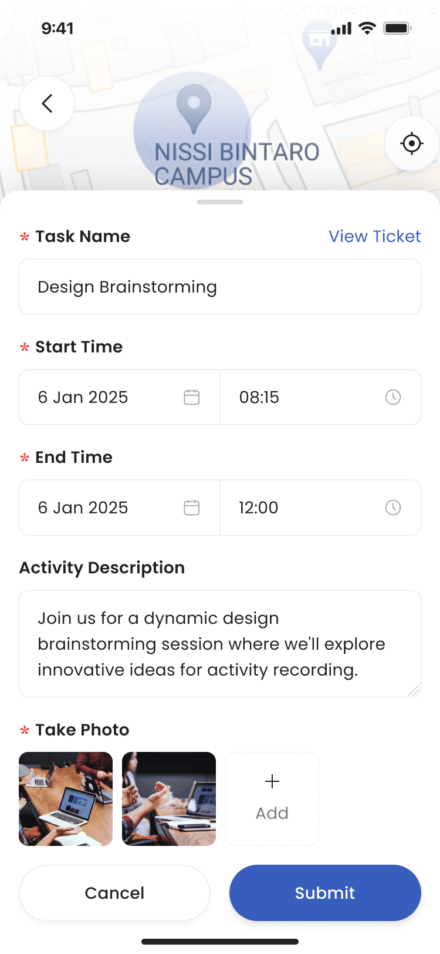Click into the Activity Description text area
440x954 pixels.
220,644
